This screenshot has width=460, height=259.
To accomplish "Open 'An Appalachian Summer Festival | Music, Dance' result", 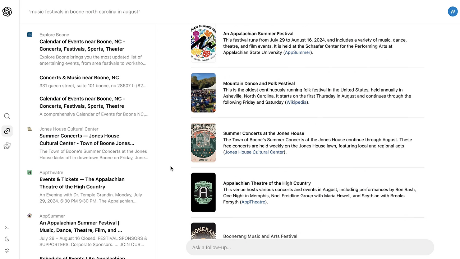I will 80,226.
